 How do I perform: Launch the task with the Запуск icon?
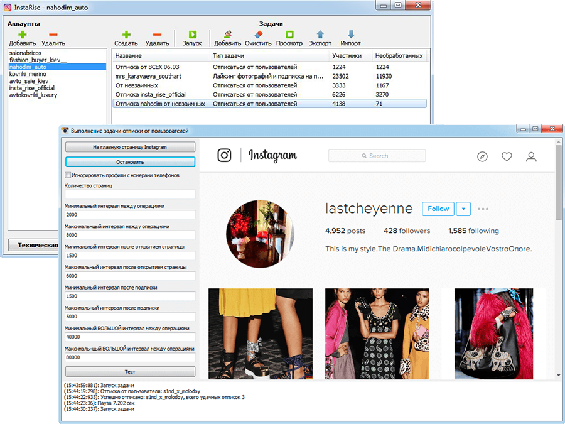click(x=193, y=35)
